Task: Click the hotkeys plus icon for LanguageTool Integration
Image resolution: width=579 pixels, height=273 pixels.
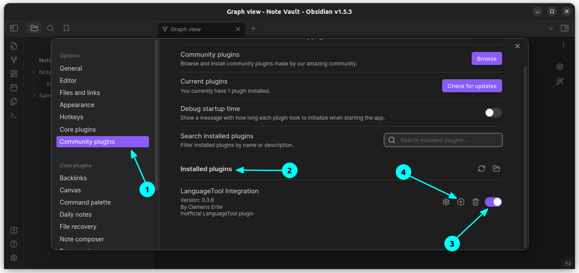Action: click(x=460, y=201)
